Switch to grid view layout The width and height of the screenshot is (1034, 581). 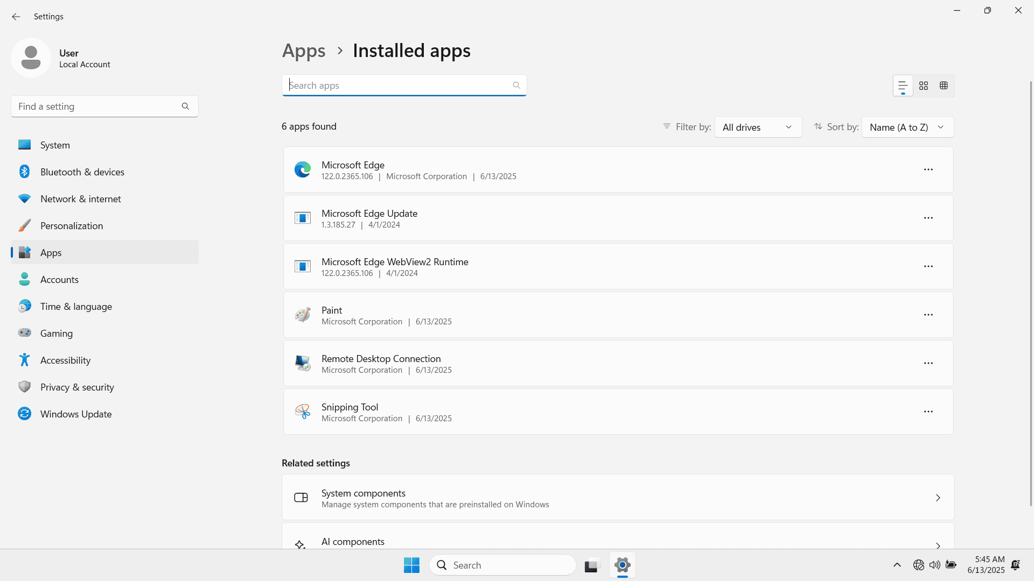[x=924, y=86]
